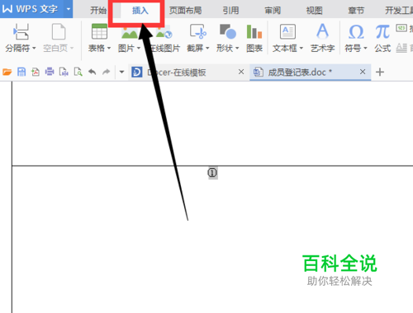Open the 截屏 dropdown arrow
Viewport: 413px width, 313px height.
207,49
